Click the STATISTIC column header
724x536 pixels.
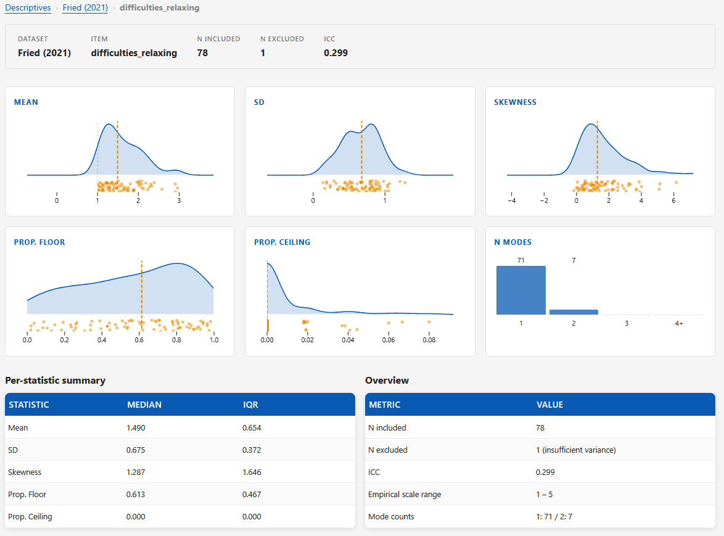click(28, 405)
